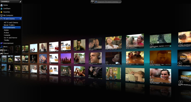Choose the Anime subcategory

click(6, 30)
